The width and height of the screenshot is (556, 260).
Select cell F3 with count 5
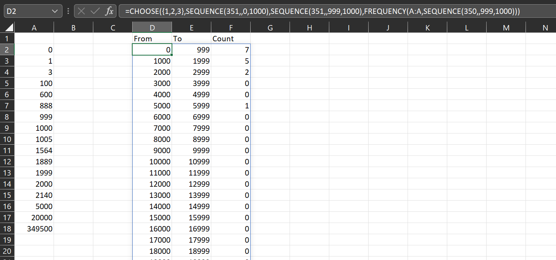click(x=231, y=61)
